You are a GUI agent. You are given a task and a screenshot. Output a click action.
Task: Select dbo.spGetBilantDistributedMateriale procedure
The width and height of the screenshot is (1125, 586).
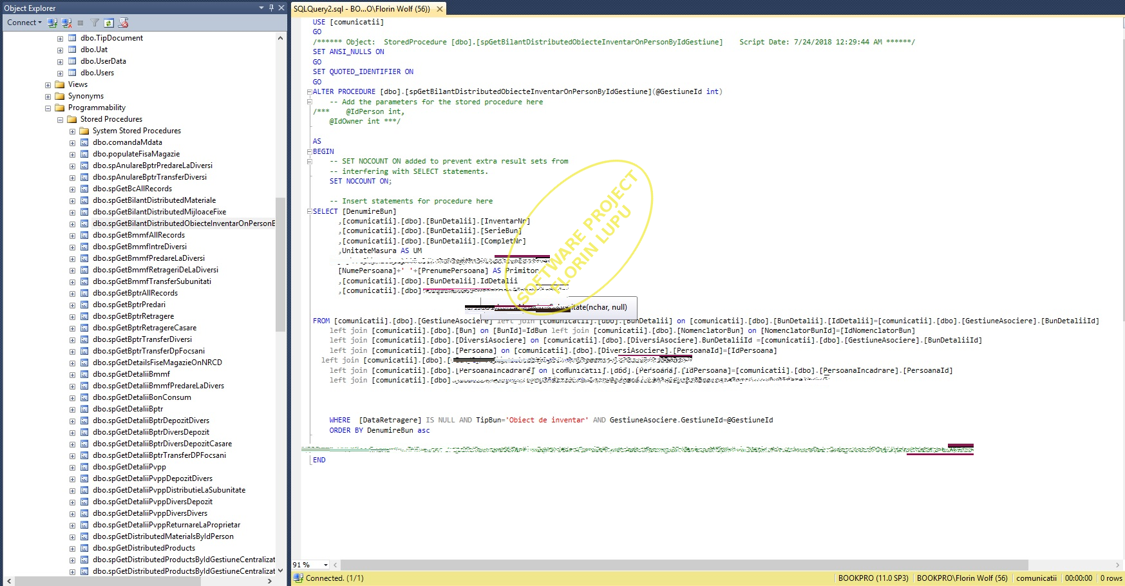pyautogui.click(x=154, y=200)
